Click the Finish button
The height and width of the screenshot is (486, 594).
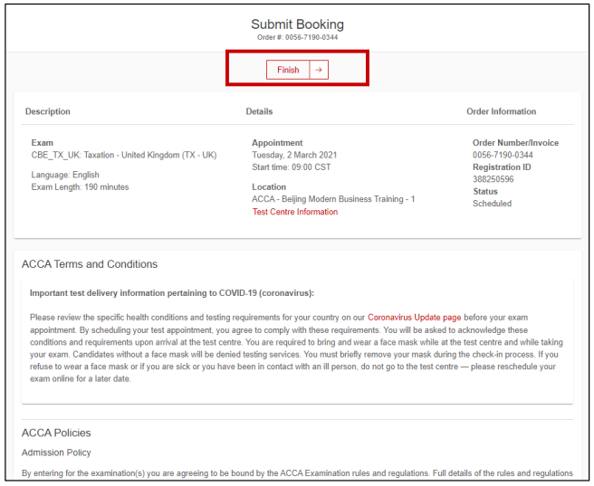[288, 70]
